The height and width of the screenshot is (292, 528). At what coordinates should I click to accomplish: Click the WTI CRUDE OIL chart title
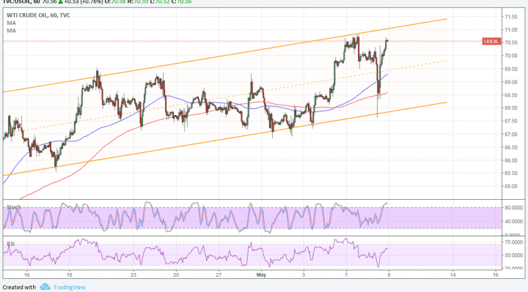[x=38, y=15]
